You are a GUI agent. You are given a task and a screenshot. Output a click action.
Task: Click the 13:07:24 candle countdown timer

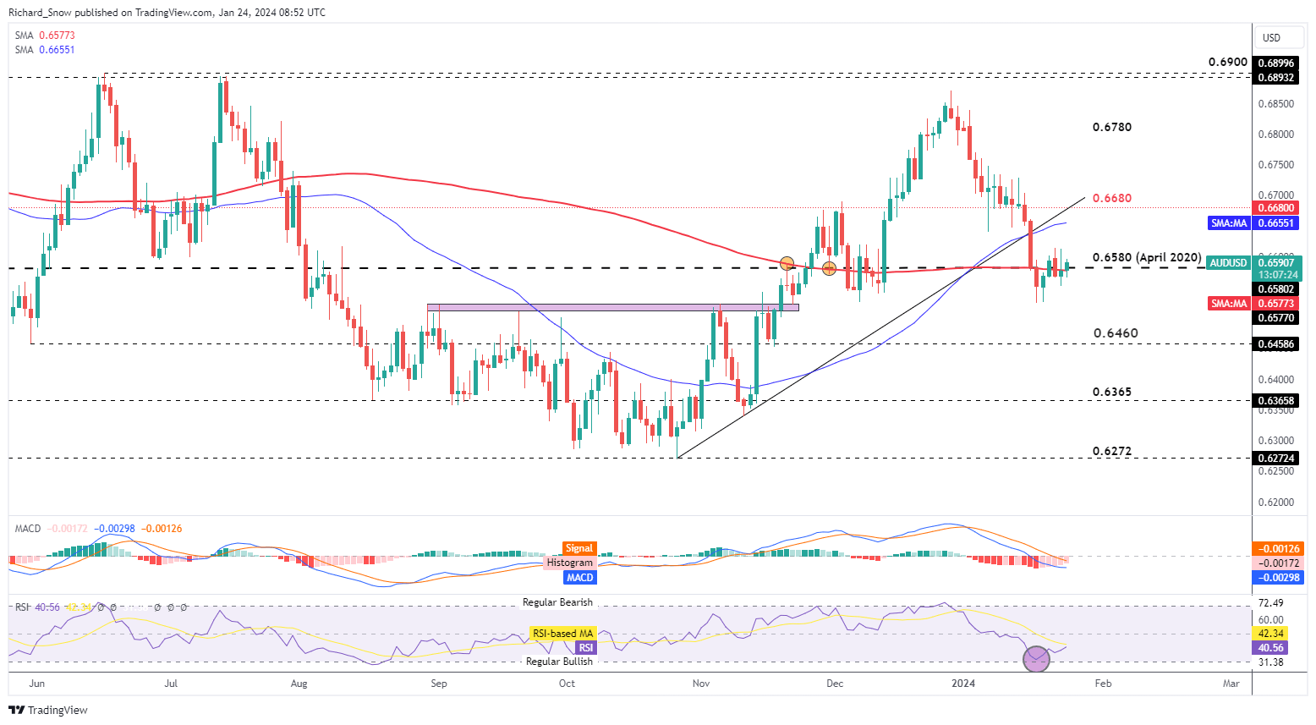[1278, 275]
